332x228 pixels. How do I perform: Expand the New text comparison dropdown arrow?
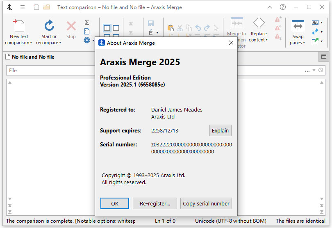[31, 43]
